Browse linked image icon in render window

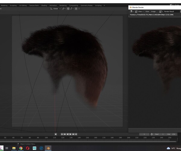tap(161, 11)
